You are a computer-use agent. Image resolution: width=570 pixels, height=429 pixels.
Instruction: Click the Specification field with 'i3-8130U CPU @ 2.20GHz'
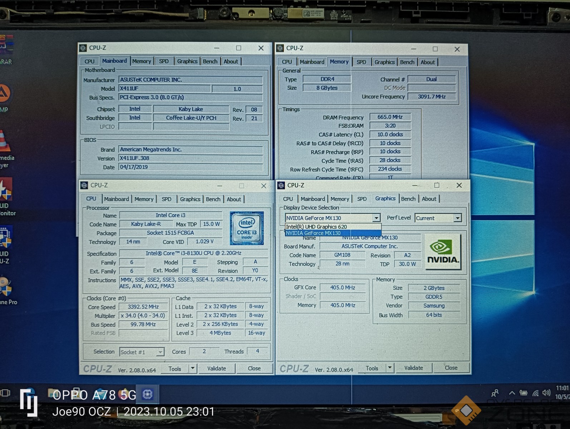(193, 253)
